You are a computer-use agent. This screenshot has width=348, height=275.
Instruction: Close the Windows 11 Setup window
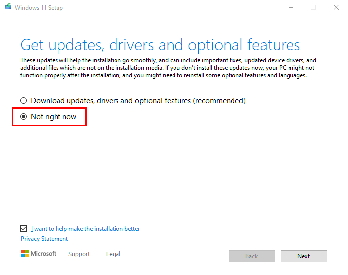[x=336, y=8]
